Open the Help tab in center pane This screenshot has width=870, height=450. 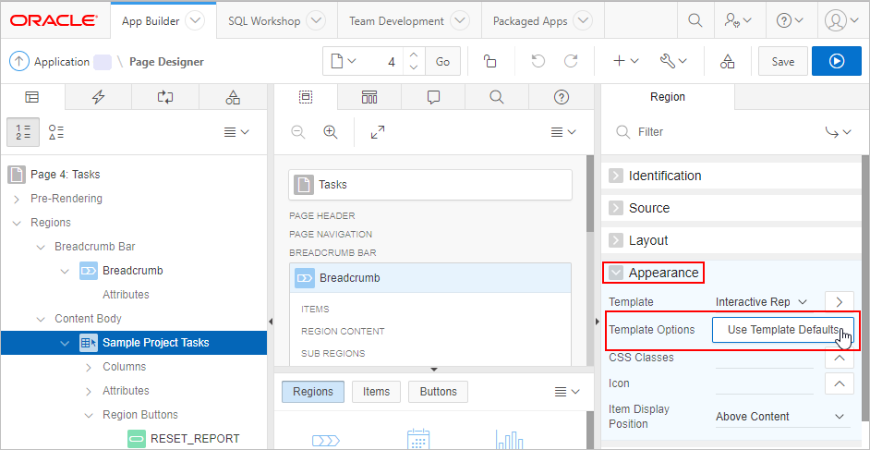(x=562, y=97)
